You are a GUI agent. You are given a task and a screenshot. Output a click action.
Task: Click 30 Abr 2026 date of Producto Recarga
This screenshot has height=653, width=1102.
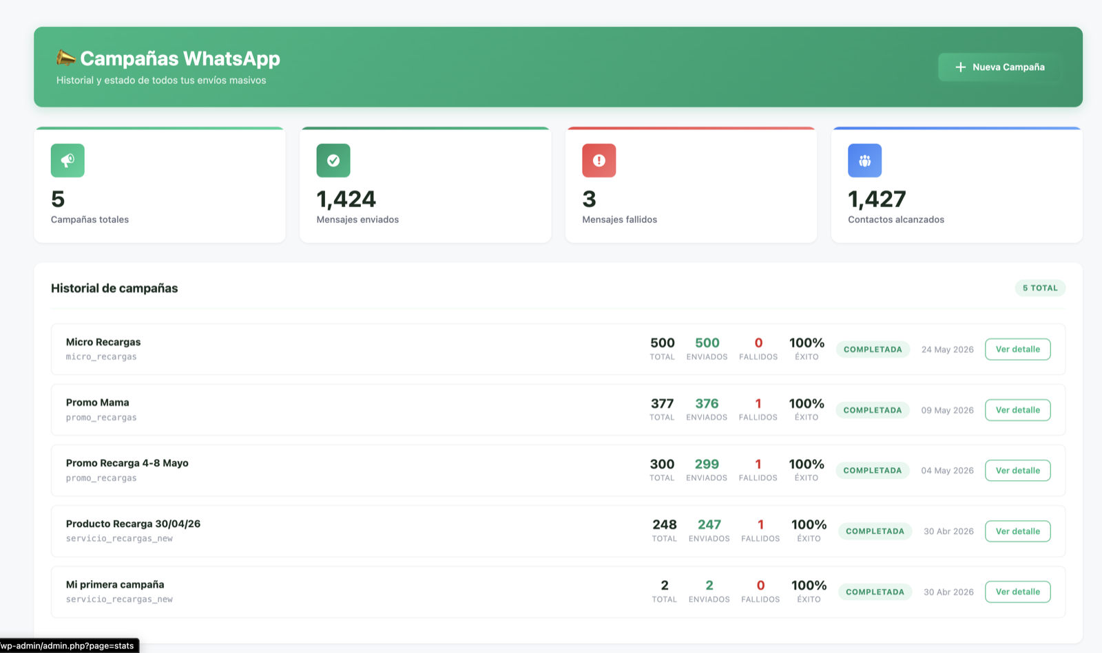click(x=949, y=531)
